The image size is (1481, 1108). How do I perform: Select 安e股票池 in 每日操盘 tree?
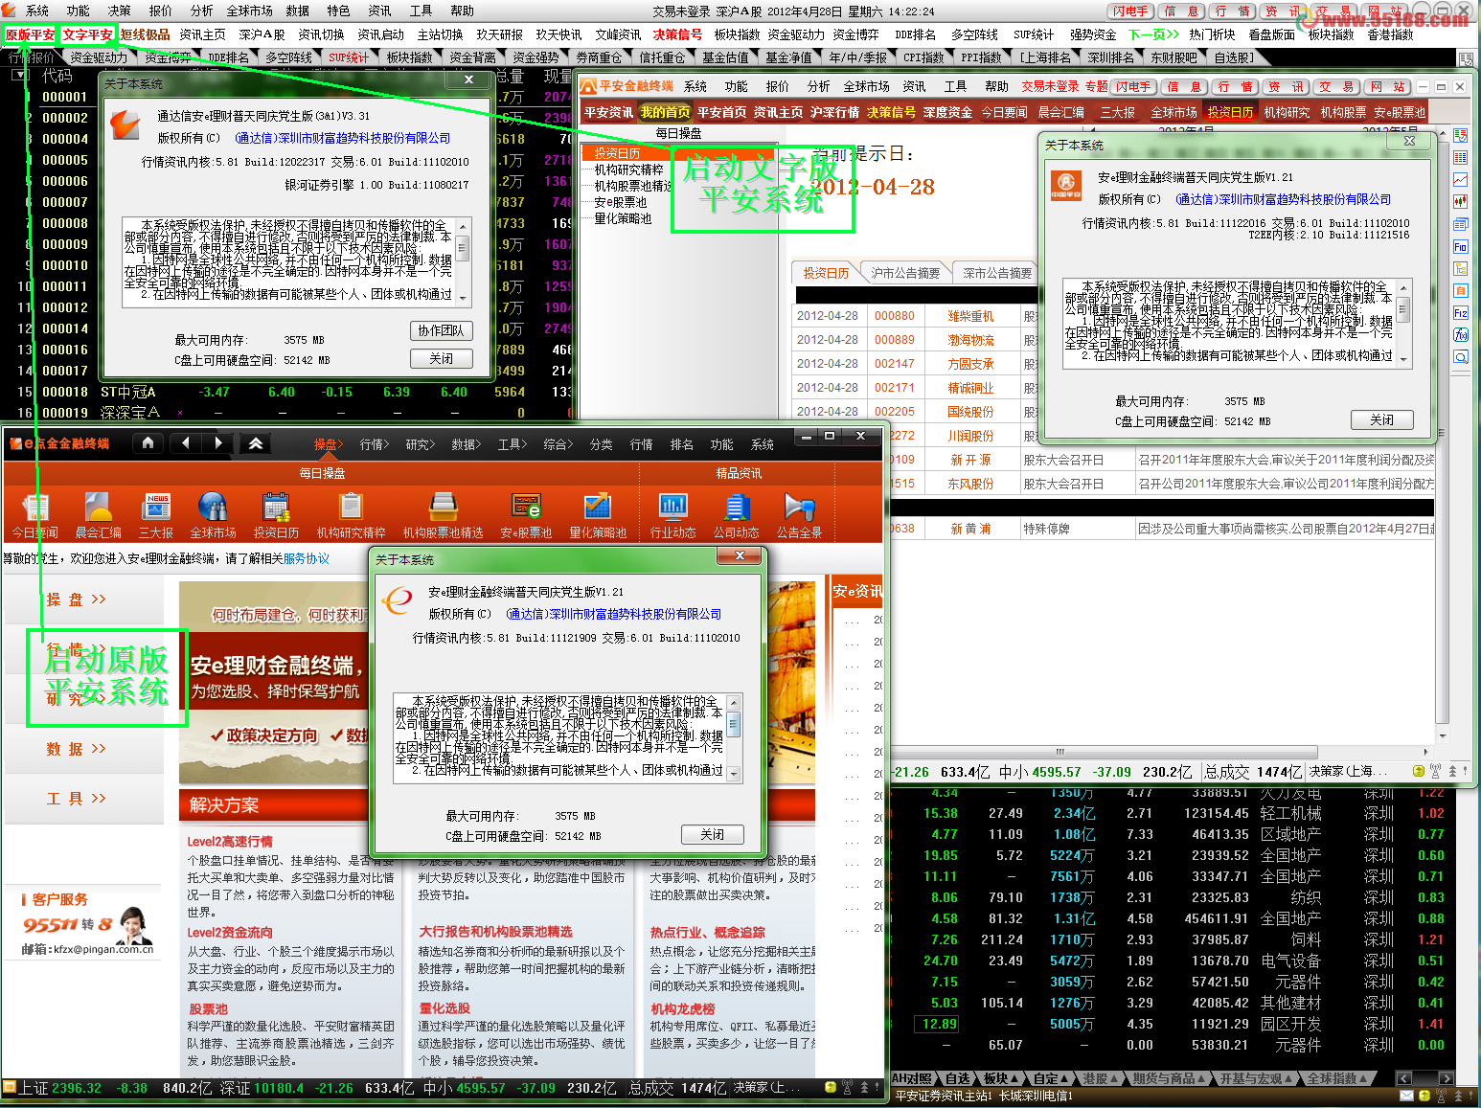(x=620, y=202)
